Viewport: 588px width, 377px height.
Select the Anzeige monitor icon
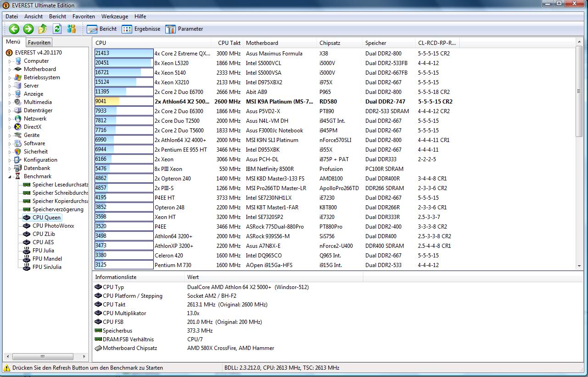[17, 94]
